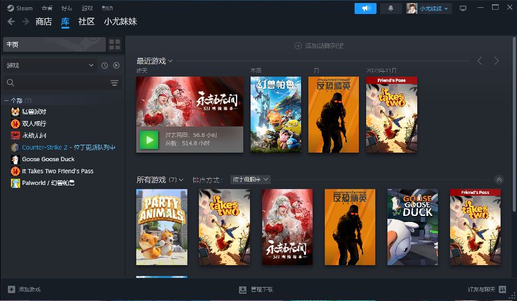The image size is (517, 301).
Task: Toggle the recent activity clock filter
Action: 105,65
